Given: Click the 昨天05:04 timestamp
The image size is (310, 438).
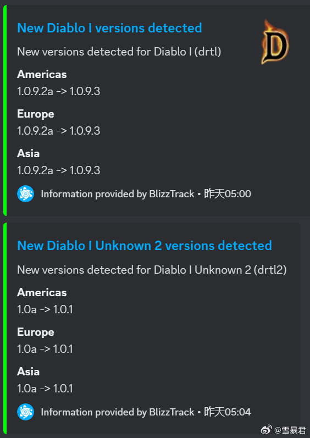Looking at the screenshot, I should tap(228, 412).
